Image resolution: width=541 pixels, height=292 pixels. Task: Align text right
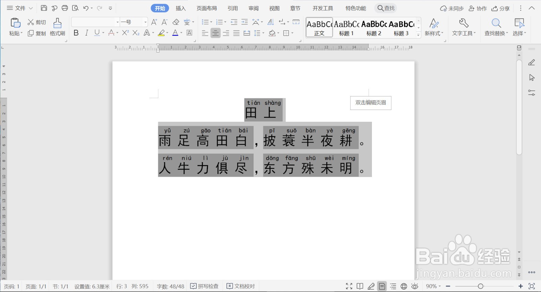click(226, 33)
